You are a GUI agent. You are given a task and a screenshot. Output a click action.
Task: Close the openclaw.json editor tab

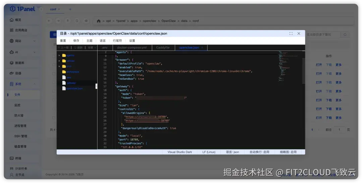click(x=202, y=48)
